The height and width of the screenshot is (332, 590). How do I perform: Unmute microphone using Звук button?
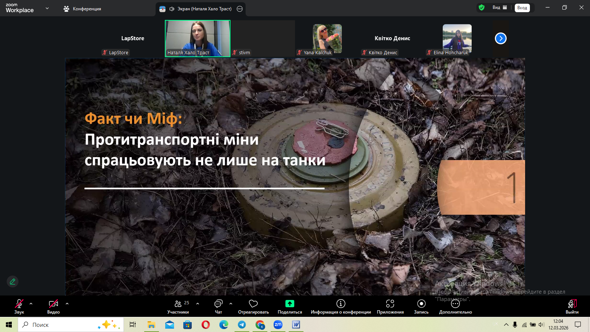19,304
